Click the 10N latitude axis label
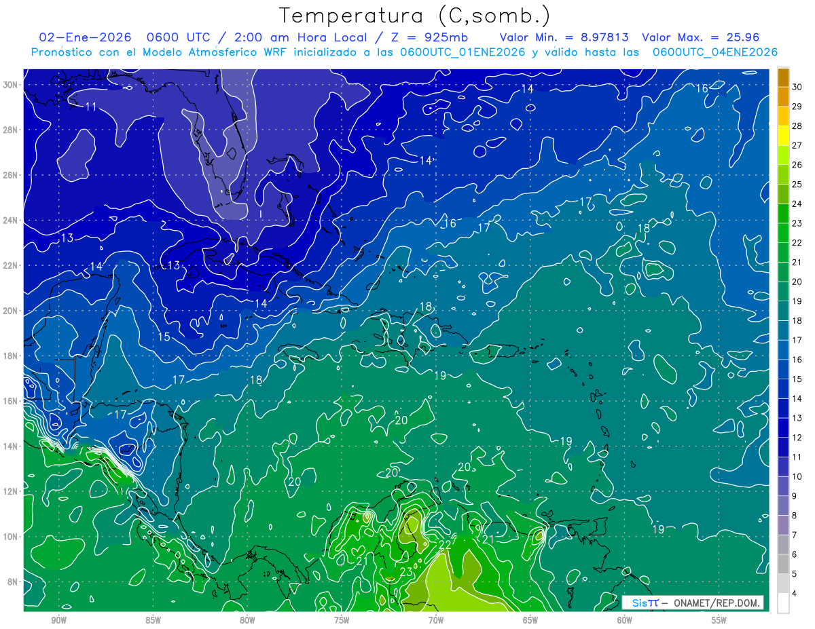815x629 pixels. point(10,536)
